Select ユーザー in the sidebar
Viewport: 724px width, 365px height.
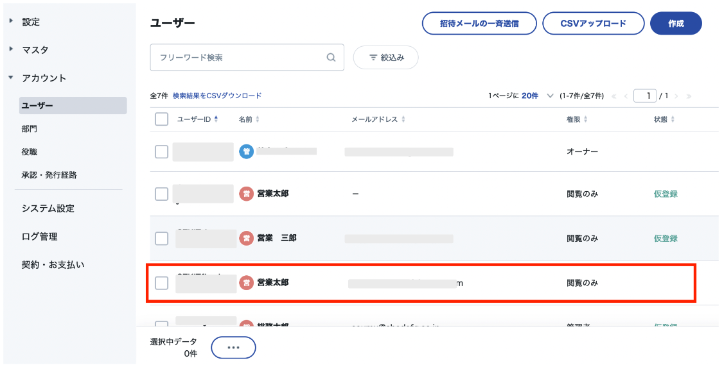(x=73, y=106)
